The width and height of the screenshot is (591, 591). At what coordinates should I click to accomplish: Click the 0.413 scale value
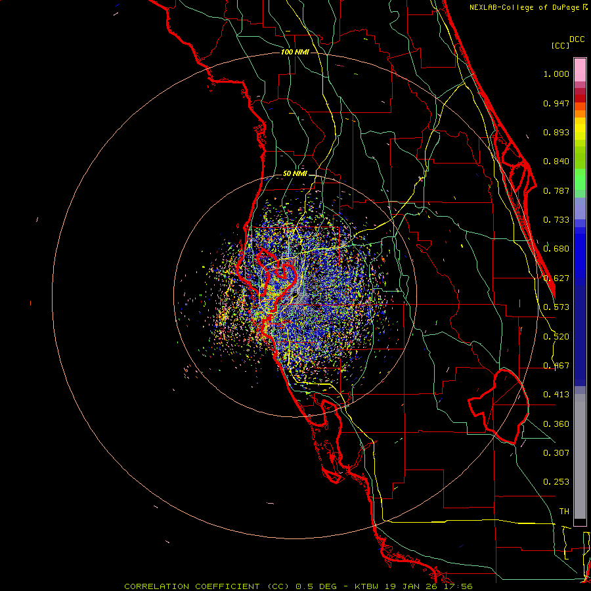[x=556, y=395]
